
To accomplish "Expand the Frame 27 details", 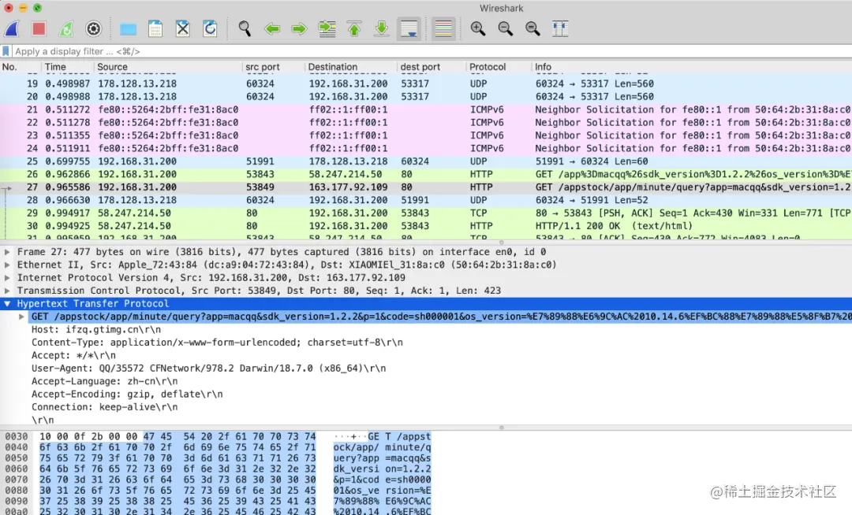I will tap(7, 251).
